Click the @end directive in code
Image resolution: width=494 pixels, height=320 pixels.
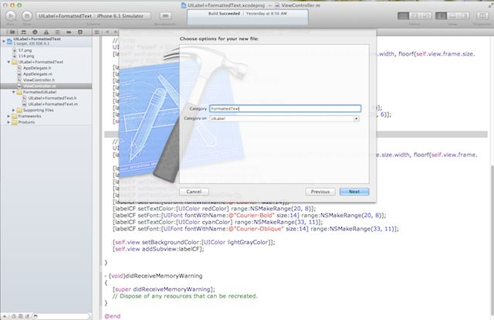(x=113, y=316)
